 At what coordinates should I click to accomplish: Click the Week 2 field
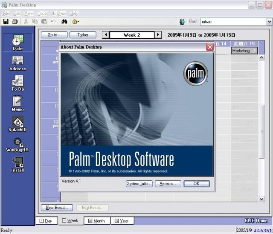pyautogui.click(x=132, y=35)
